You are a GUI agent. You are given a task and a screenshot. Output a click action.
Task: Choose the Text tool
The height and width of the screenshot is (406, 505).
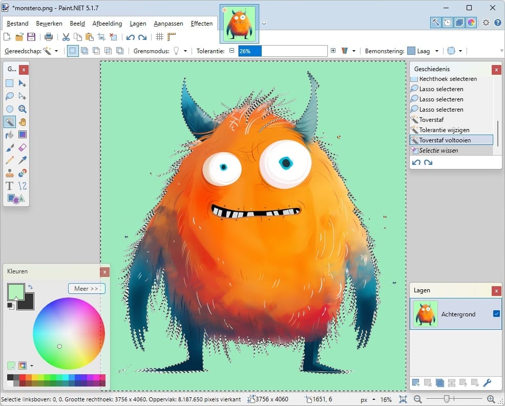pos(10,186)
